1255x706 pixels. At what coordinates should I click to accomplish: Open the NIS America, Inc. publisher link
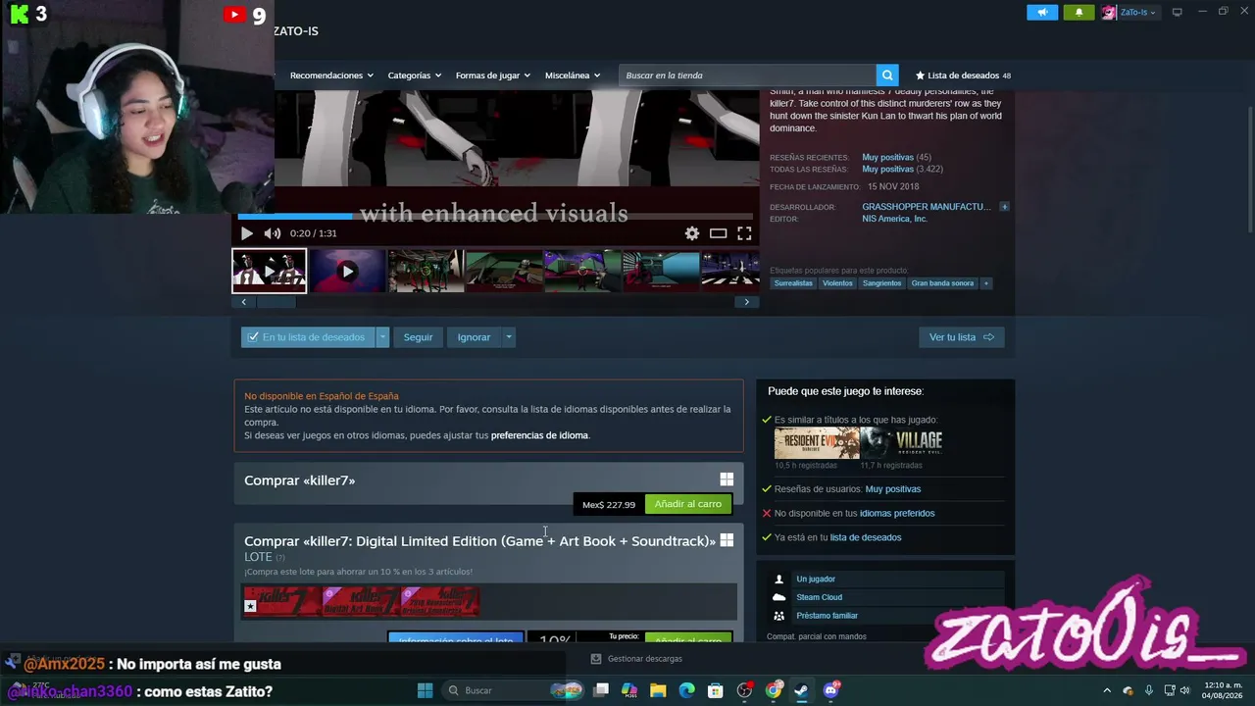click(x=894, y=219)
